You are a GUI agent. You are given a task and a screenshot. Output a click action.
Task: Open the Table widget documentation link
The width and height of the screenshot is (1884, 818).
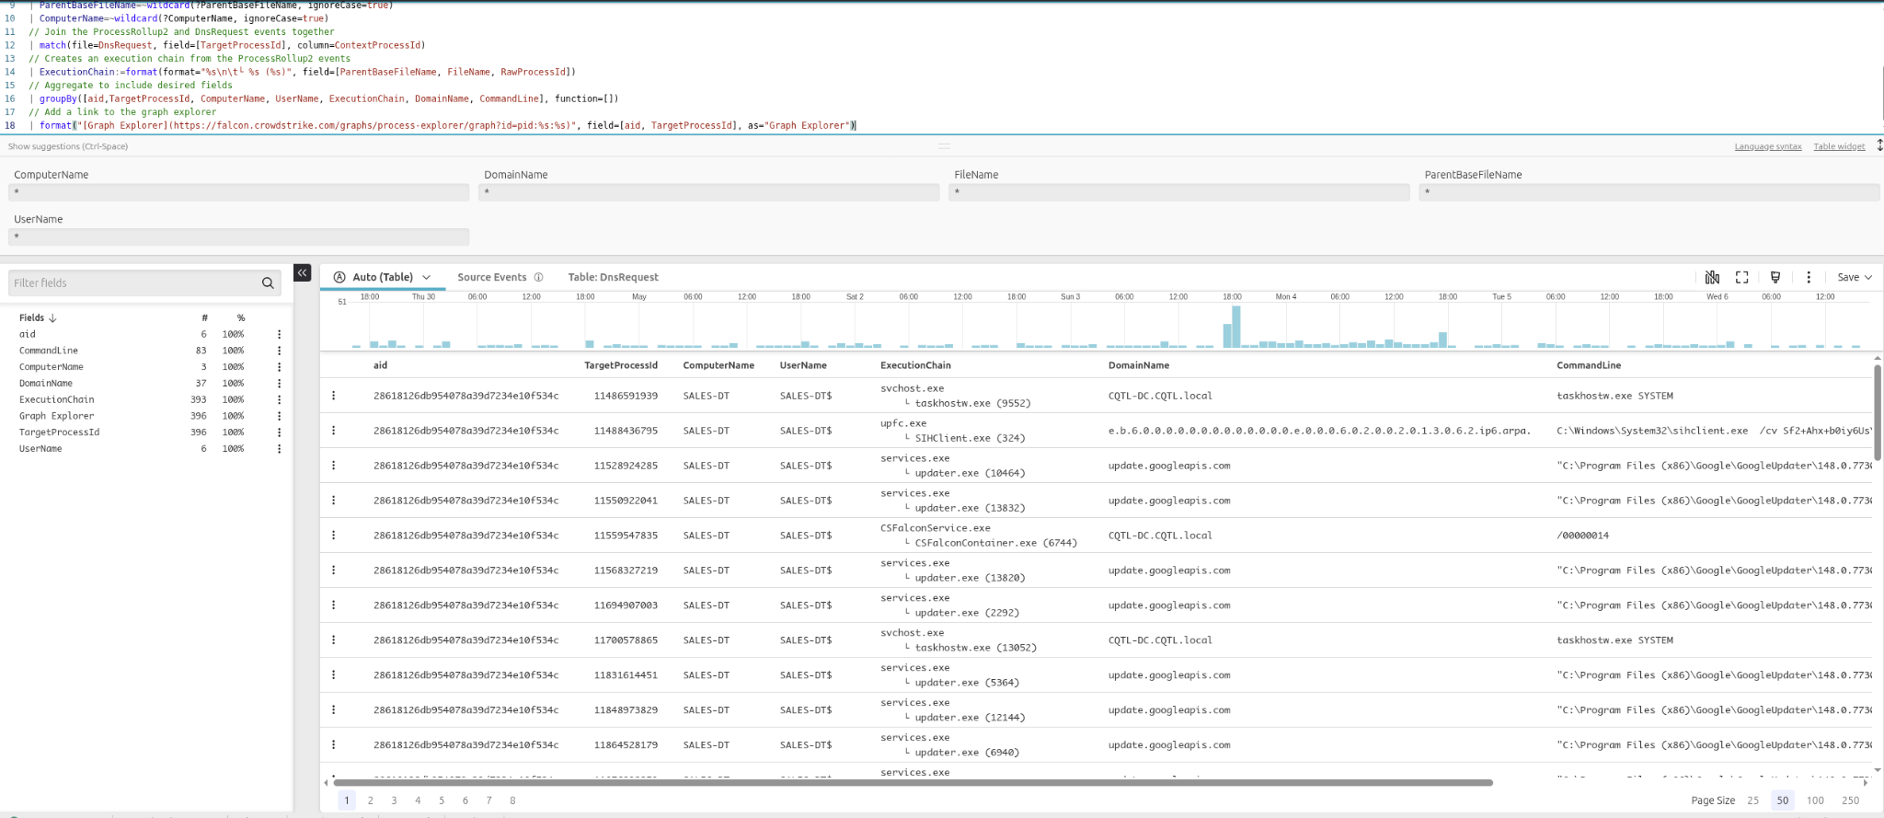pyautogui.click(x=1839, y=146)
